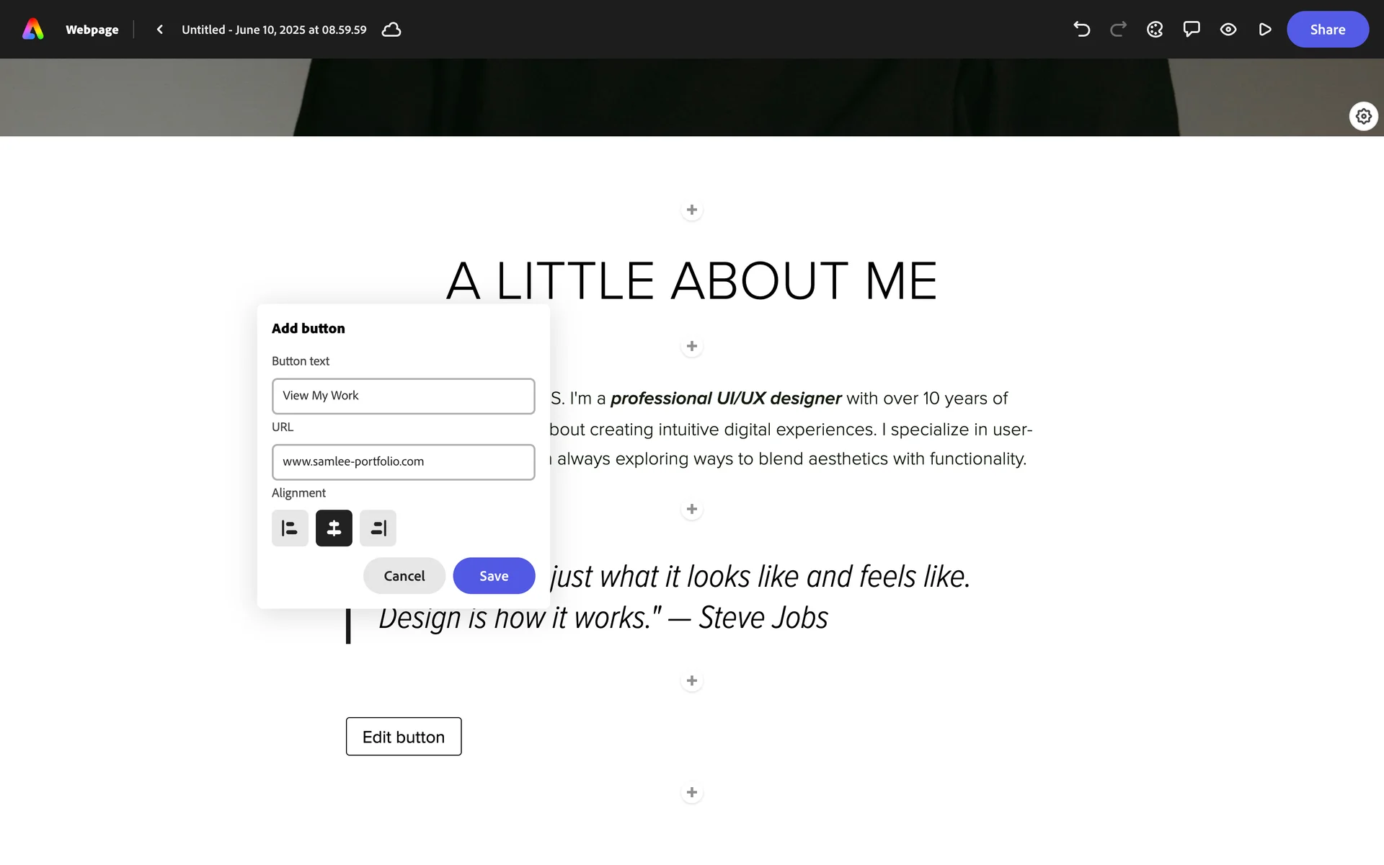The width and height of the screenshot is (1384, 865).
Task: Click the Adobe Express home logo
Action: 33,30
